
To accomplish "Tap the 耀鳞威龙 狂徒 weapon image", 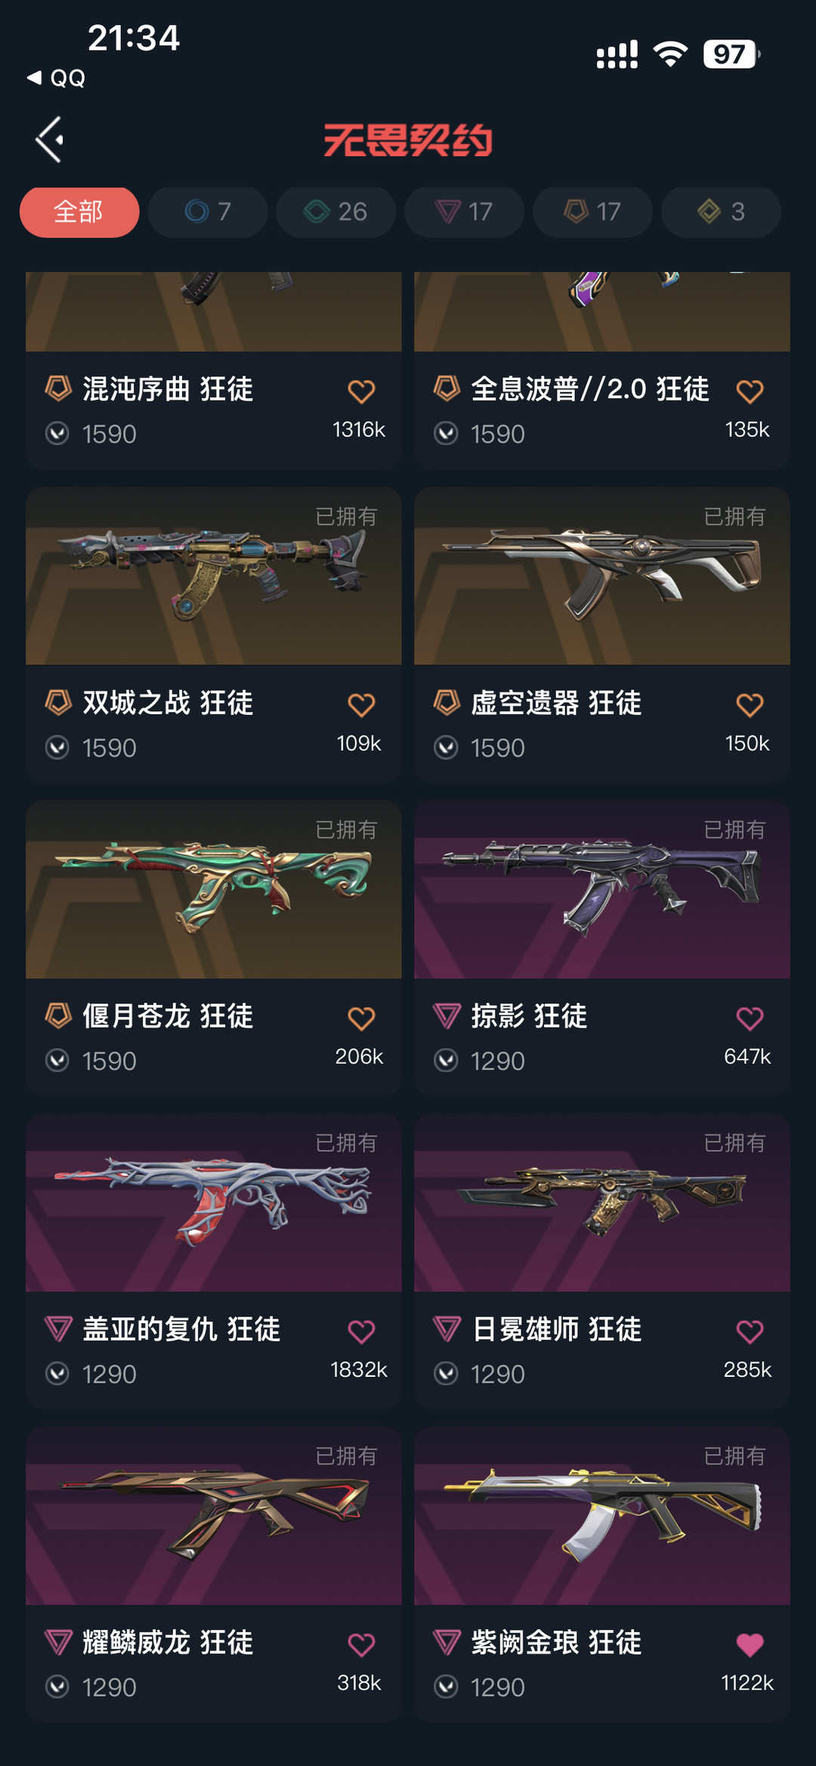I will click(214, 1516).
